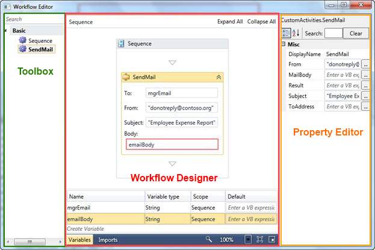Click the From value in Property Editor
This screenshot has height=250, width=375.
(x=342, y=64)
